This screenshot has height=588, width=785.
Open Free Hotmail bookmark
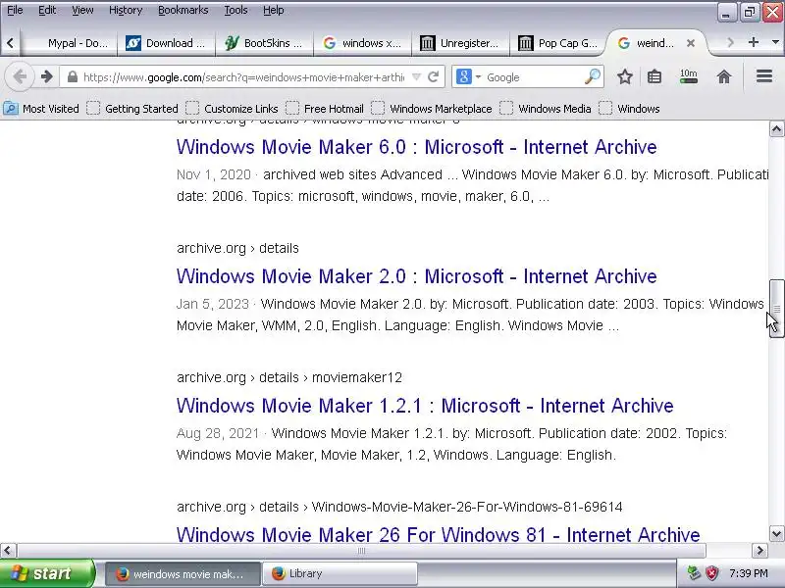click(325, 109)
